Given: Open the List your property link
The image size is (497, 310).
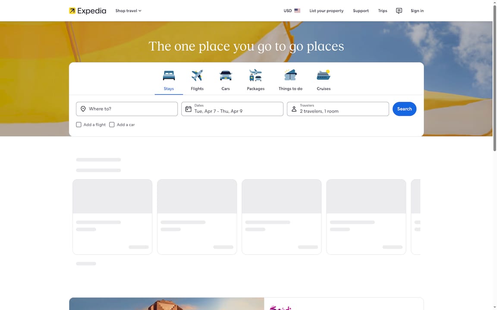Looking at the screenshot, I should [326, 11].
